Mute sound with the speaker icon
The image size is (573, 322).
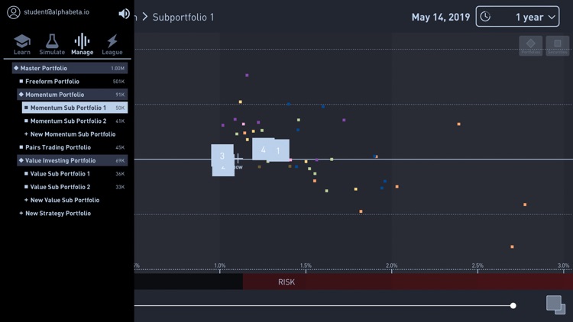(124, 14)
